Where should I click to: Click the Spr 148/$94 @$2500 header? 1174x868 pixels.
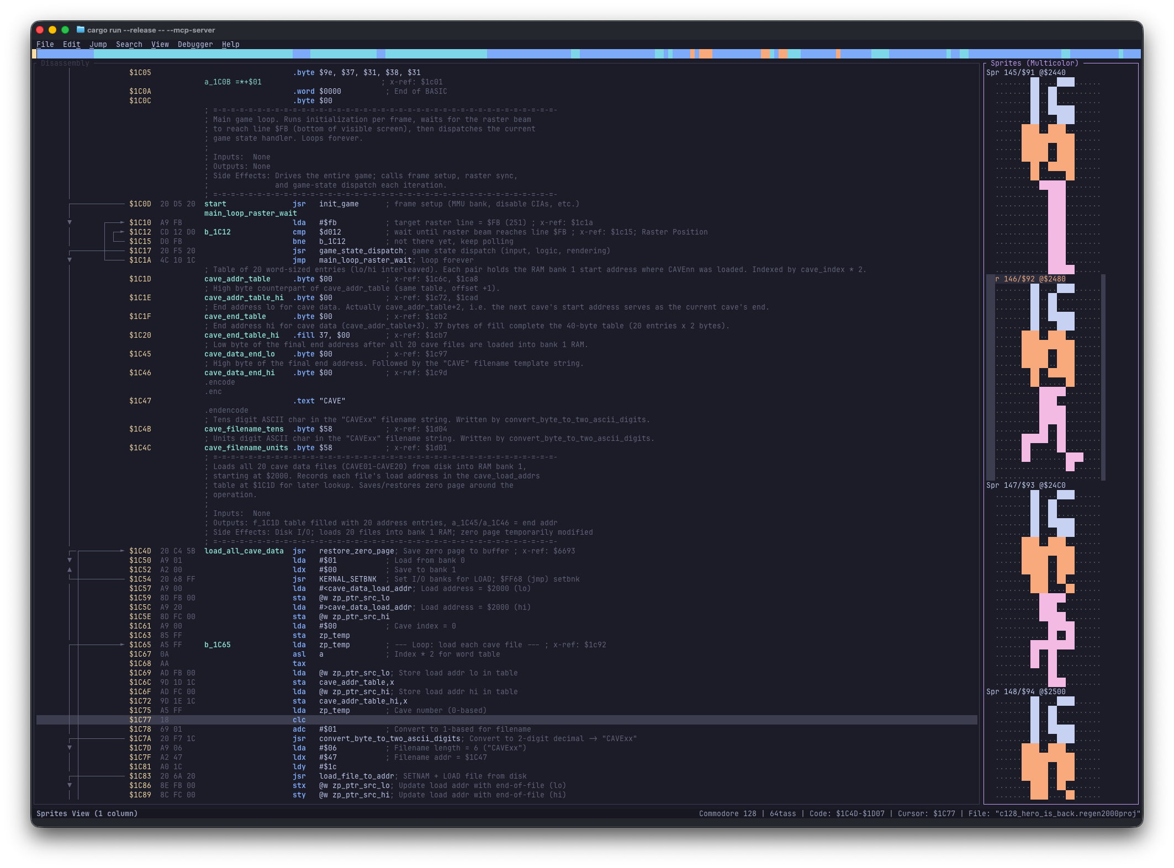(x=1025, y=691)
